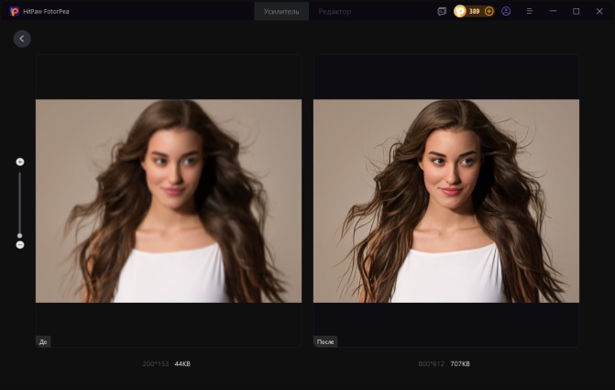Maximize the application window
Screen dimensions: 615x390
576,11
